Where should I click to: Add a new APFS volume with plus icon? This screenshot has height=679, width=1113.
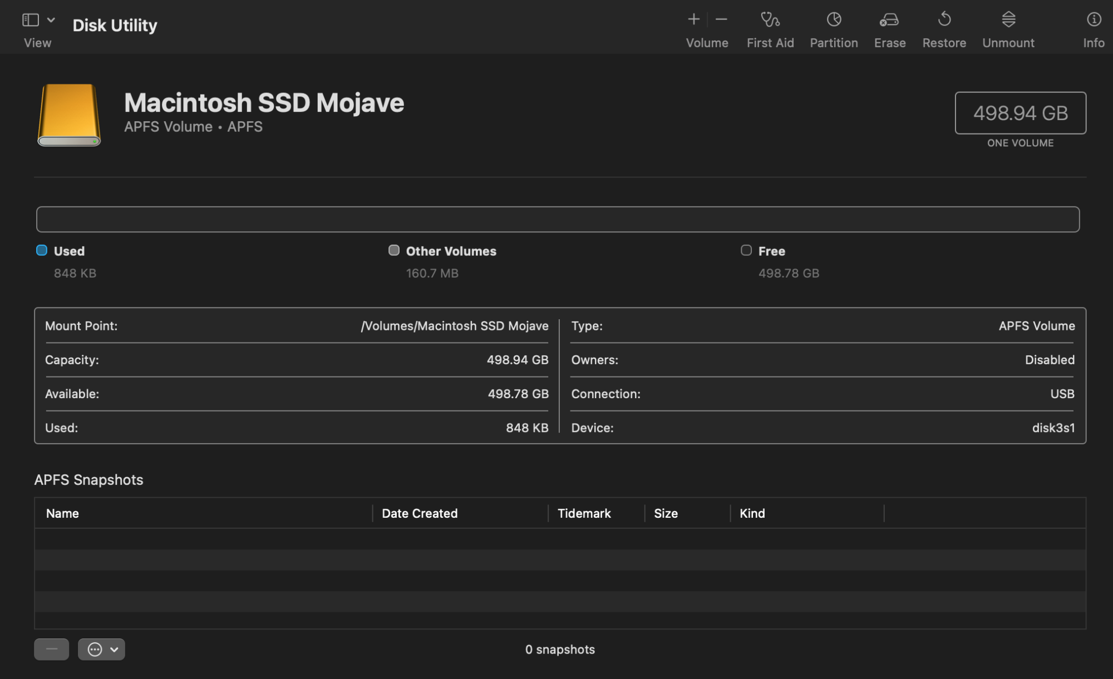693,19
